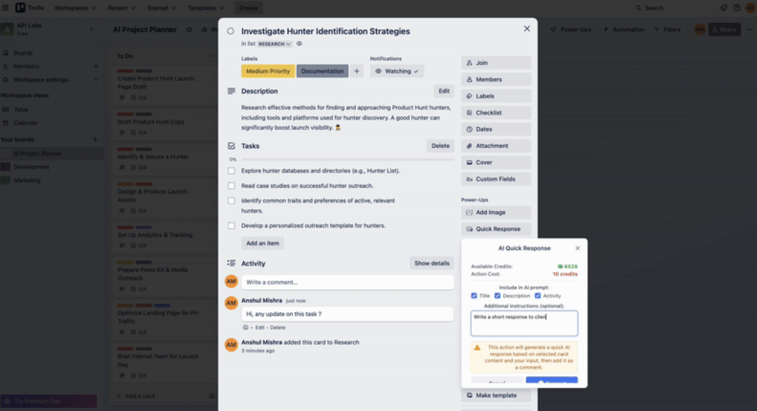This screenshot has width=757, height=411.
Task: Click the API Labs workspace avatar
Action: 6,29
